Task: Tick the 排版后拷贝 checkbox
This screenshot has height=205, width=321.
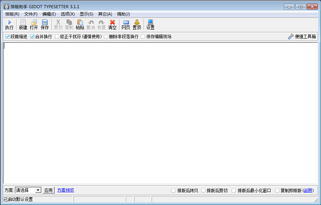Action: (173, 191)
